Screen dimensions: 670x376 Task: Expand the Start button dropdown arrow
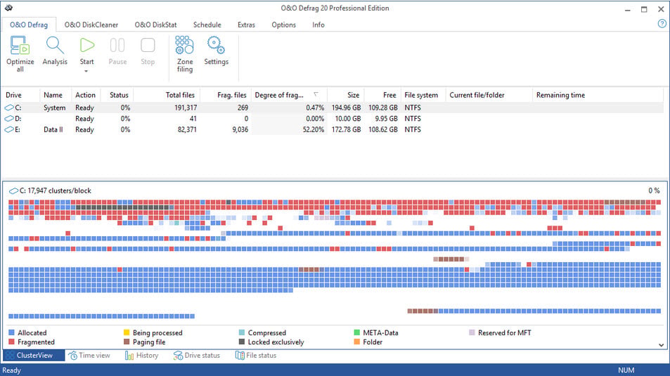point(86,72)
